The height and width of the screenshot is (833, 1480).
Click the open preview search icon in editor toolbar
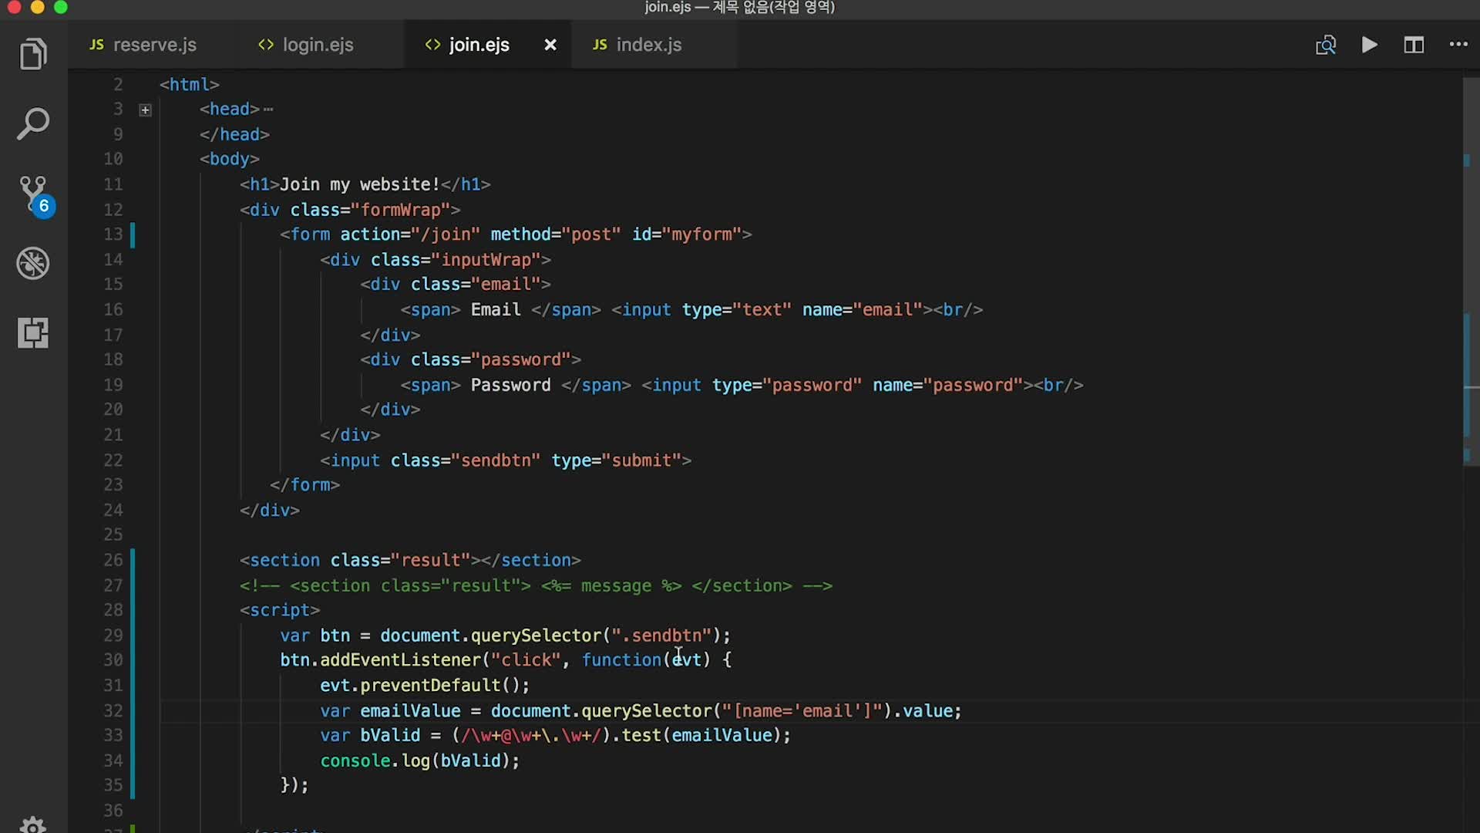point(1326,45)
